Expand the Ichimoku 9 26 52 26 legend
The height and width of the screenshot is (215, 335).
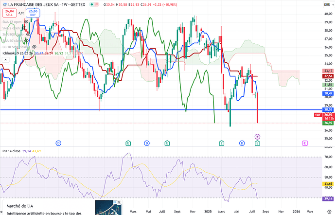click(15, 52)
